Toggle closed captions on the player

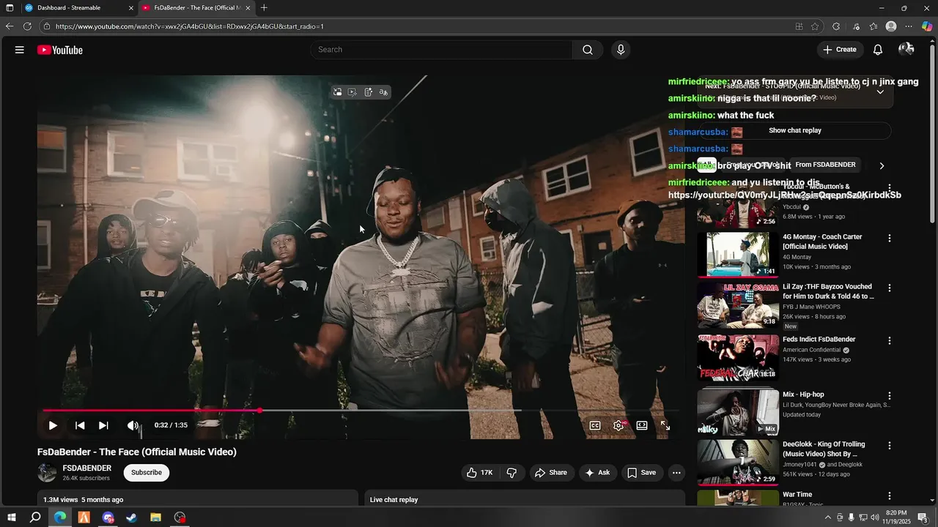point(595,425)
